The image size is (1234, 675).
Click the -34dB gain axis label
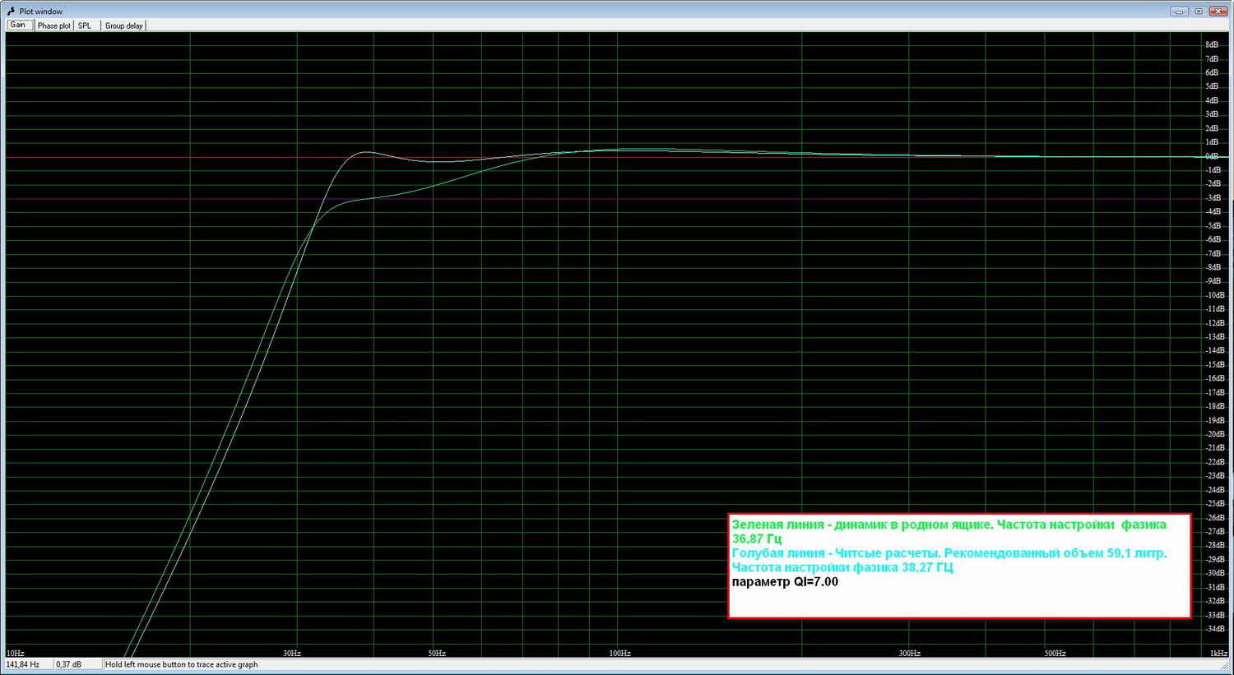tap(1215, 629)
